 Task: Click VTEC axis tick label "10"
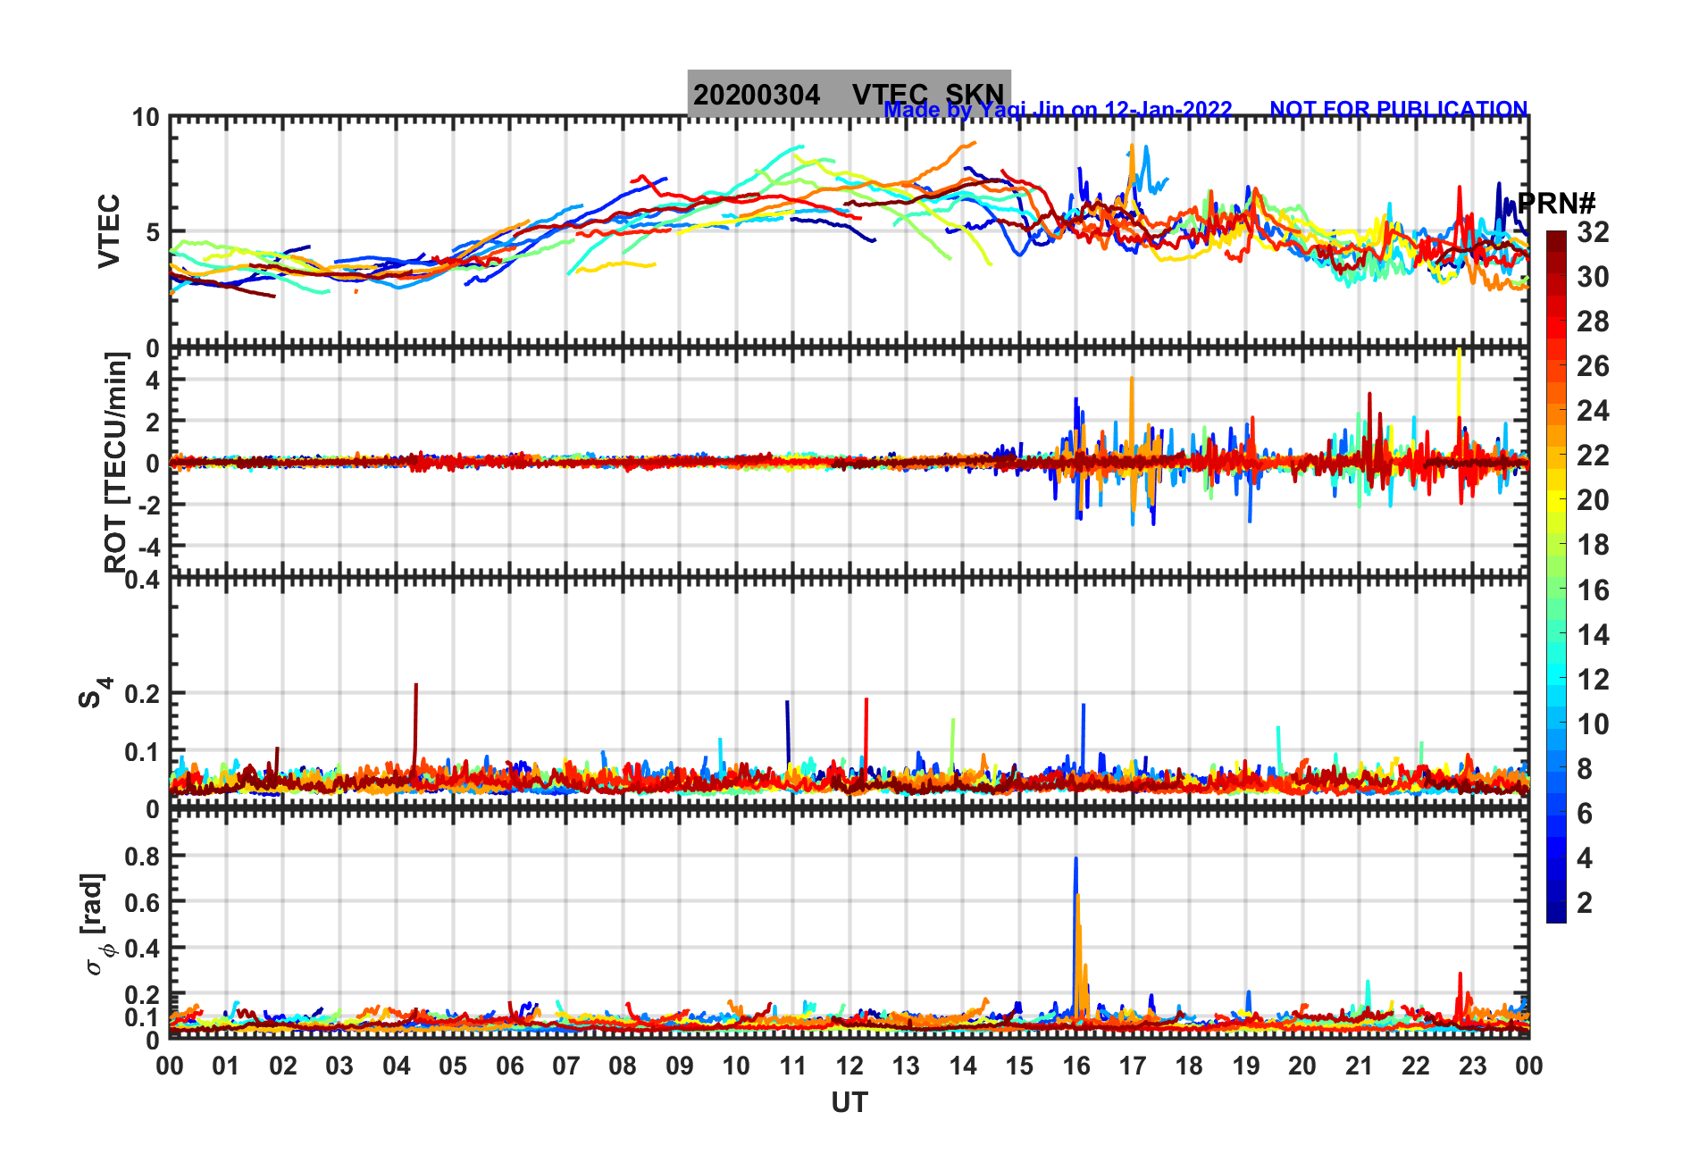[x=146, y=117]
